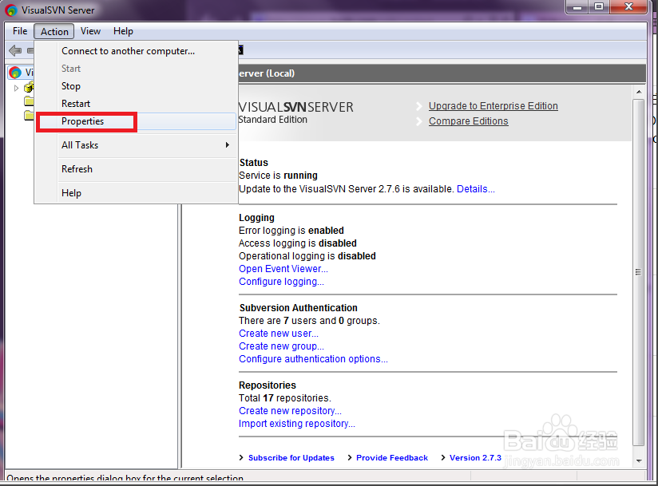The height and width of the screenshot is (486, 658).
Task: Click Configure logging... link
Action: [x=281, y=282]
